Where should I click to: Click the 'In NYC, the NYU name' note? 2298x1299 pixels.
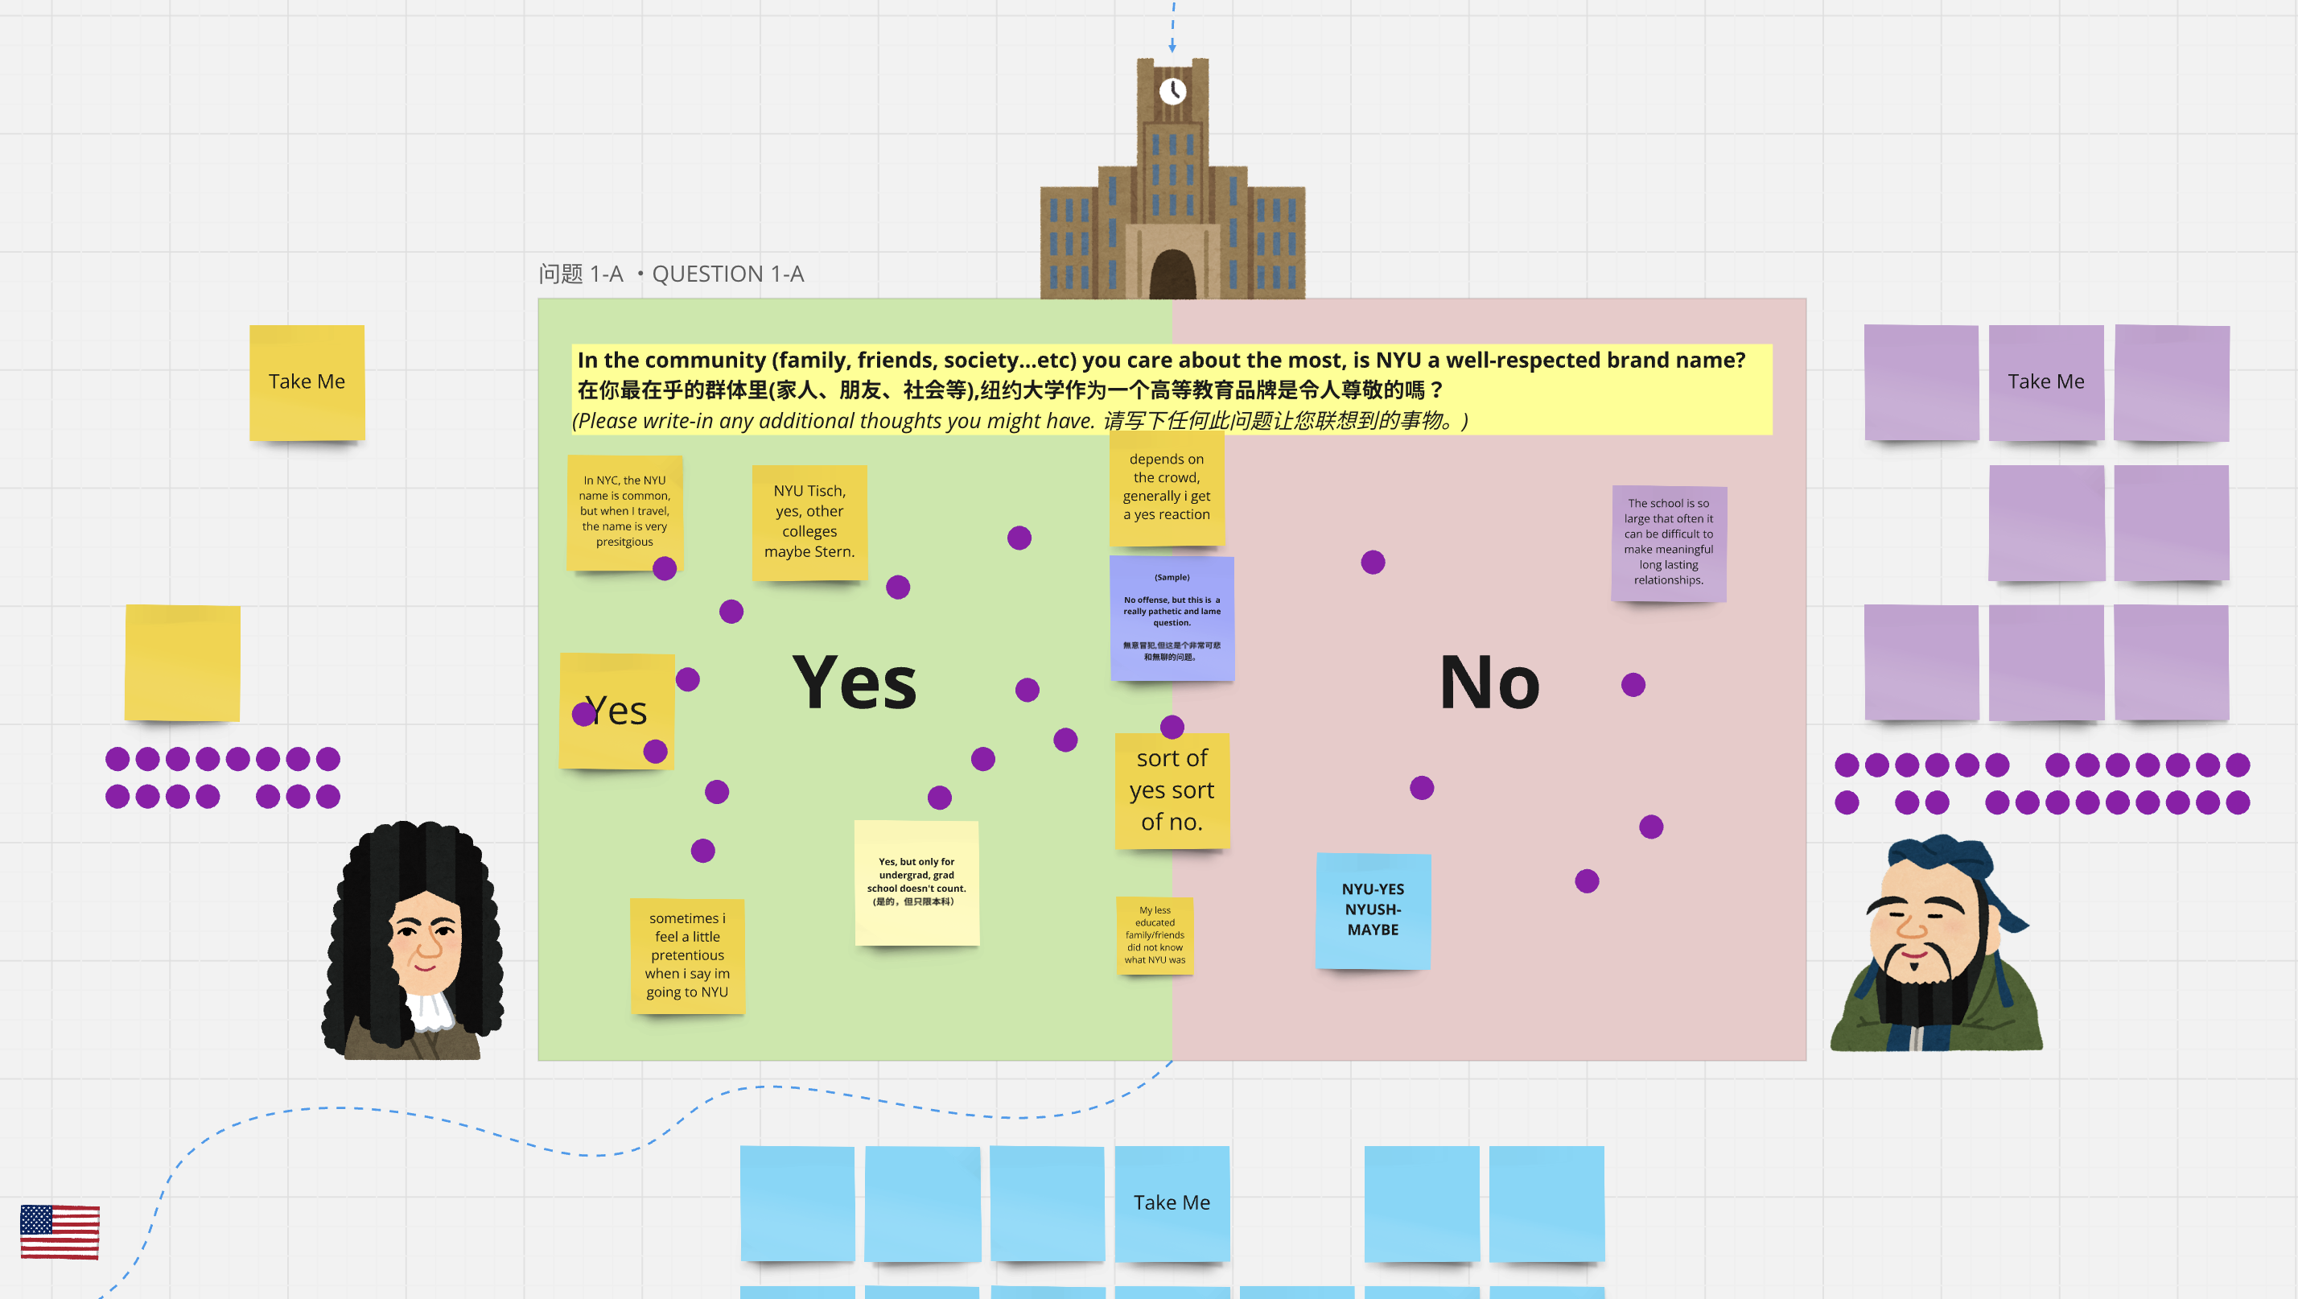(624, 510)
